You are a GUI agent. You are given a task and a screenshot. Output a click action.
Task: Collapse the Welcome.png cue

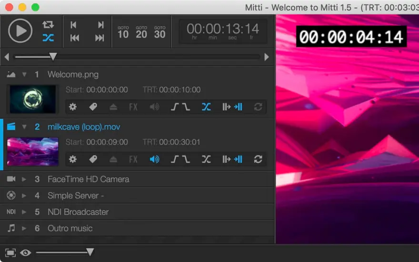(x=24, y=75)
